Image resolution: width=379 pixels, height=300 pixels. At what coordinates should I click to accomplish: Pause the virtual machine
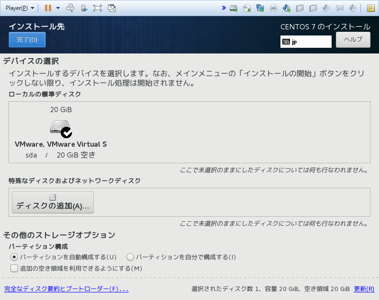[x=48, y=8]
